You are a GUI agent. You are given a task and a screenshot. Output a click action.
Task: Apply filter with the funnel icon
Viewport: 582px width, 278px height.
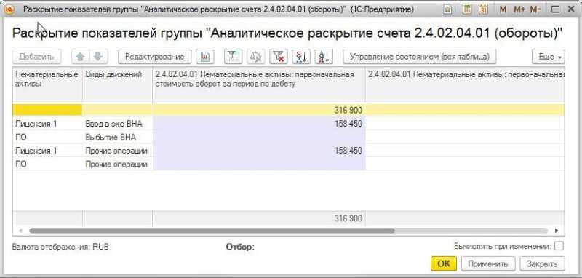233,57
